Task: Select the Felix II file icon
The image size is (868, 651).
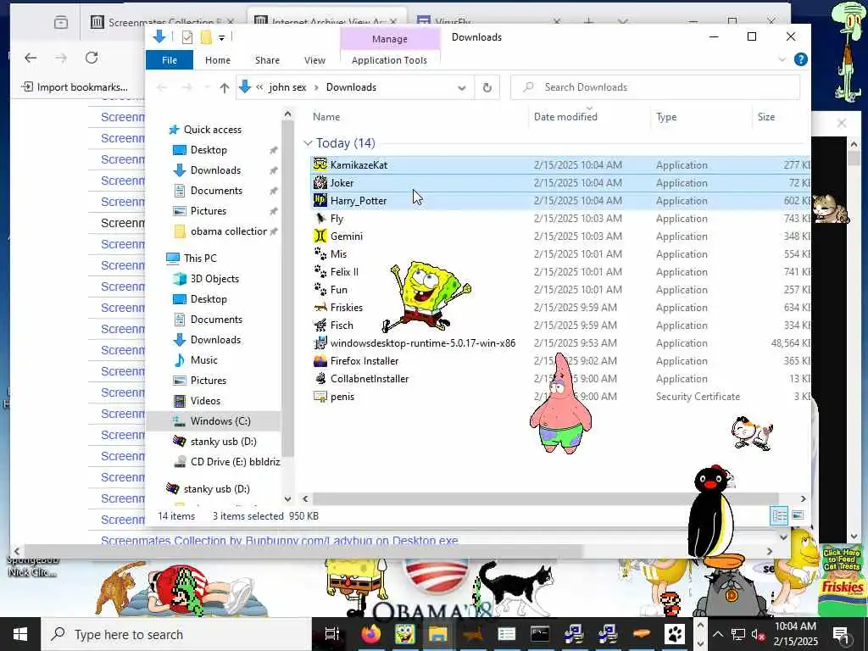Action: pyautogui.click(x=320, y=271)
